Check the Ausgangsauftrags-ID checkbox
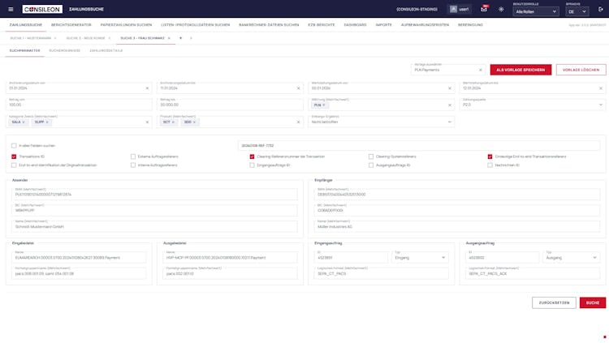This screenshot has width=609, height=343. [371, 165]
